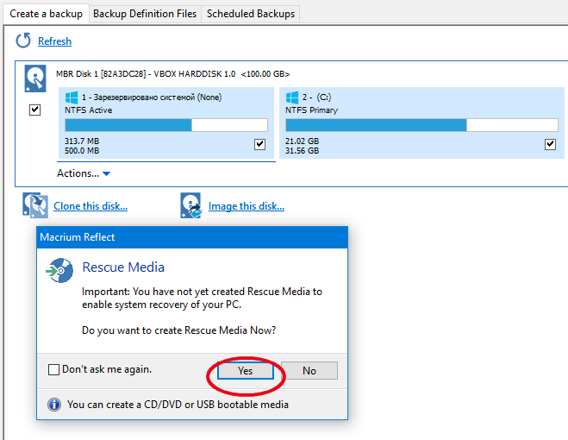Click the Rescue Media disc icon

(x=59, y=271)
